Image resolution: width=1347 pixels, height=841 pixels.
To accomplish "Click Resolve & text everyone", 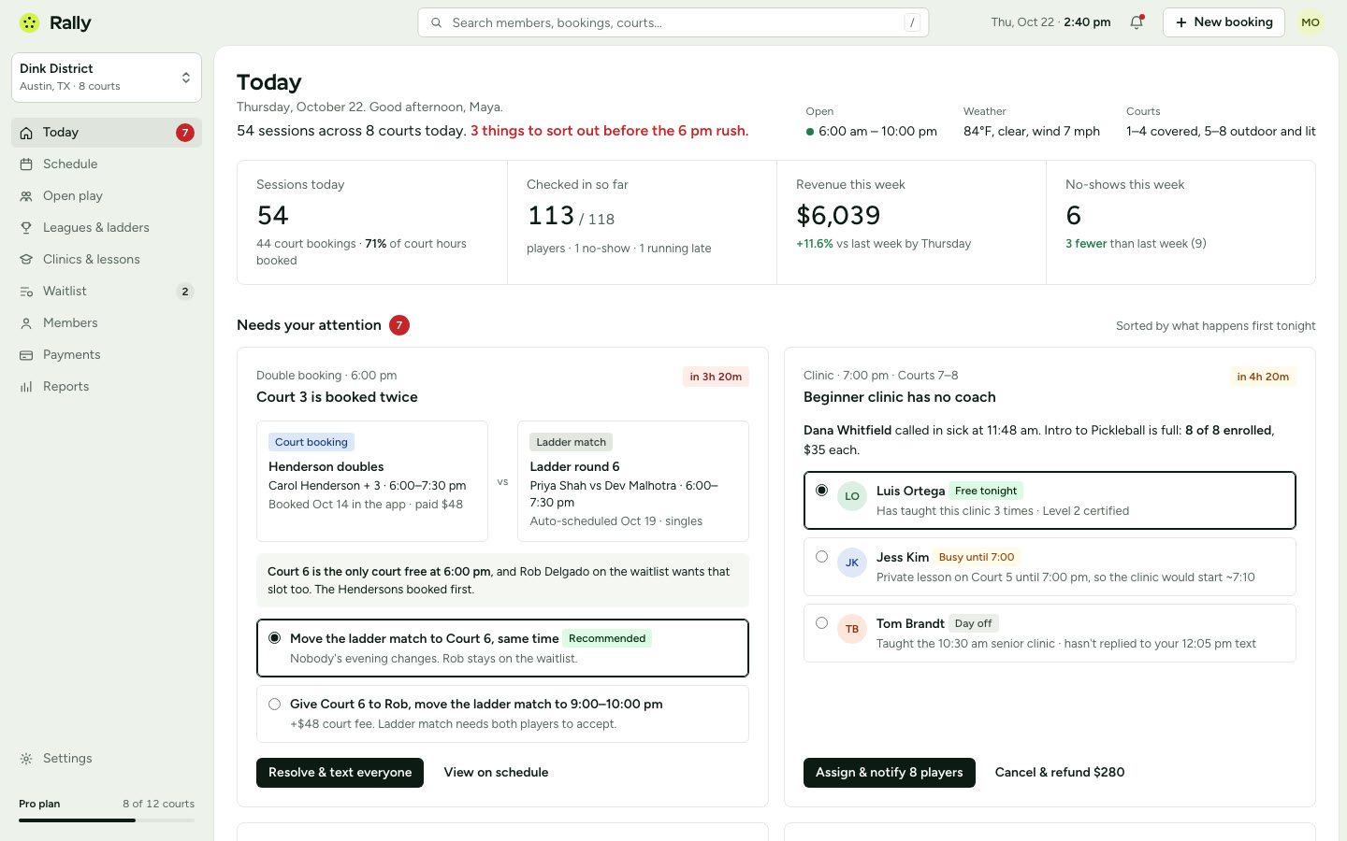I will pos(340,773).
